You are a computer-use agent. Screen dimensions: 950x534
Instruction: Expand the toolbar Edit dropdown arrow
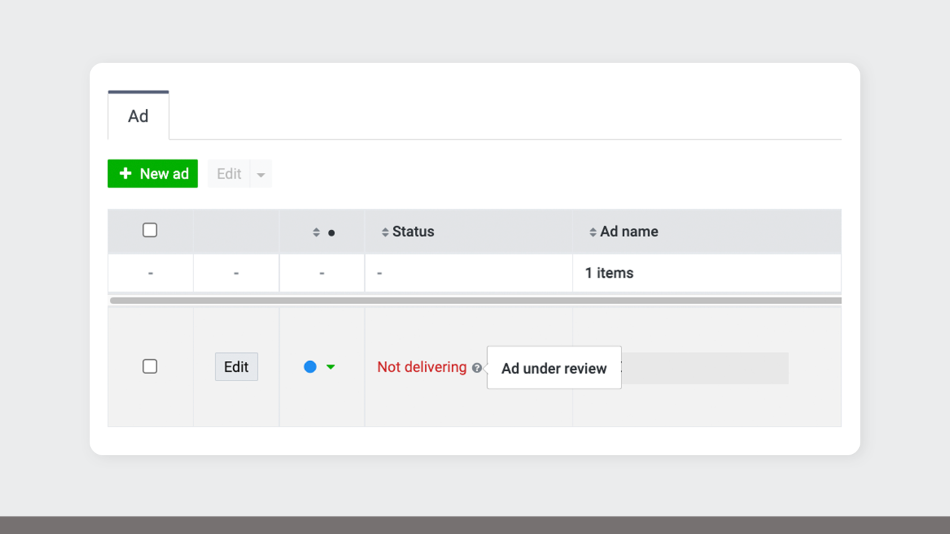[261, 174]
